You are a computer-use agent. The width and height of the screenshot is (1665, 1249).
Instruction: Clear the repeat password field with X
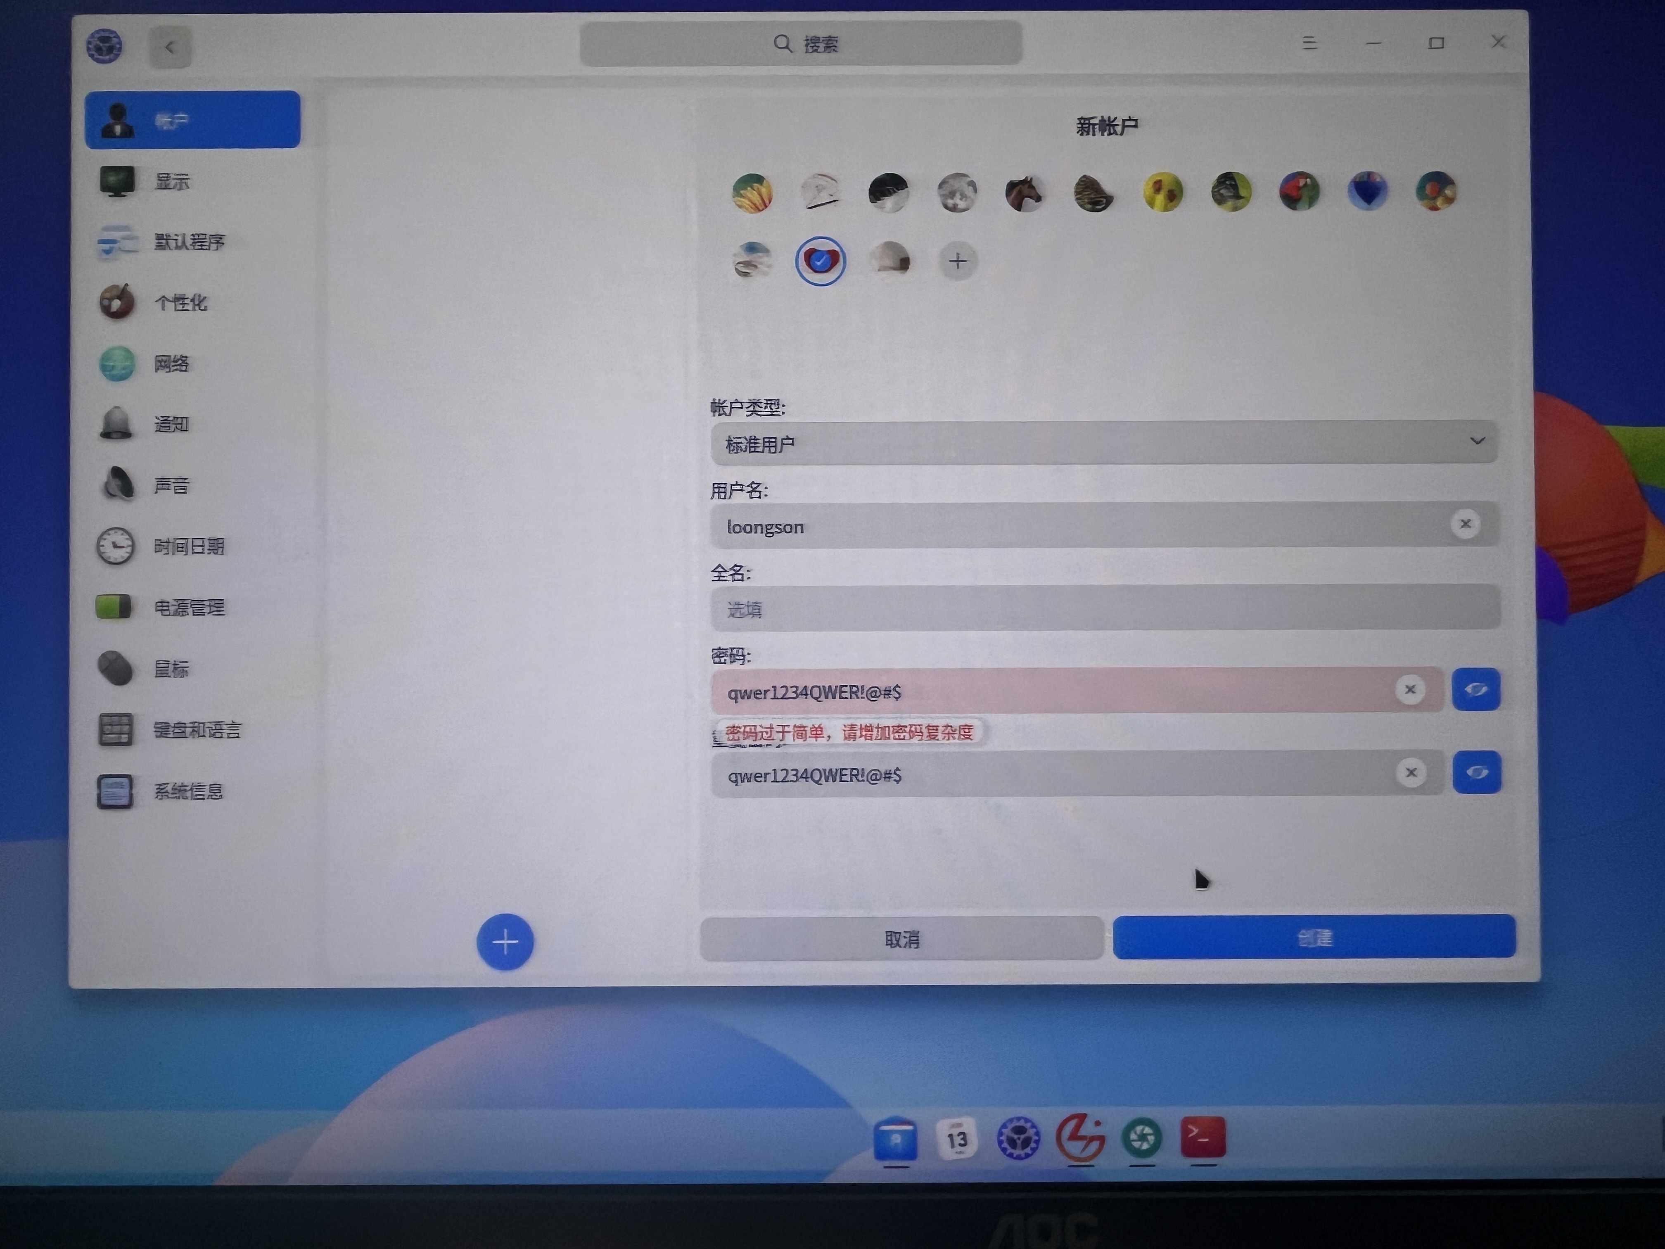pos(1411,772)
